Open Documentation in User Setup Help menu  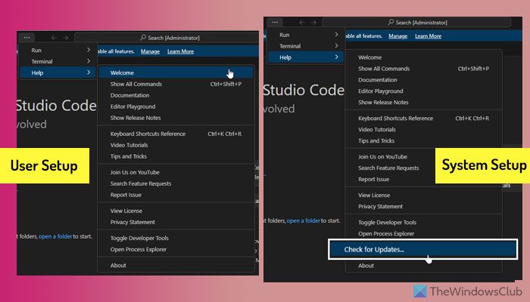(176, 95)
